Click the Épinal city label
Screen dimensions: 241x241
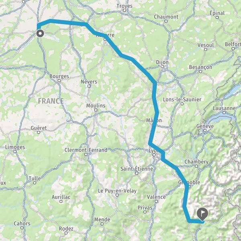(x=217, y=13)
